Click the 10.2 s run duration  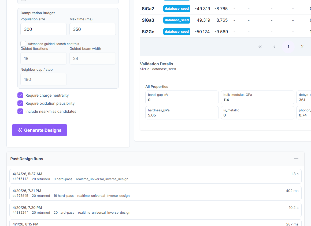pos(294,208)
